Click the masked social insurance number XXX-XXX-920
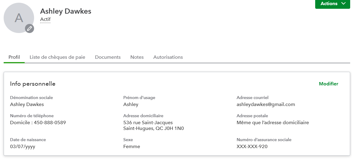Screen dimensions: 352x159 tap(252, 147)
